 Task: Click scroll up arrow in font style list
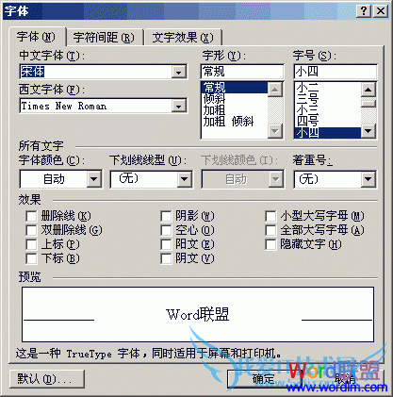[275, 90]
